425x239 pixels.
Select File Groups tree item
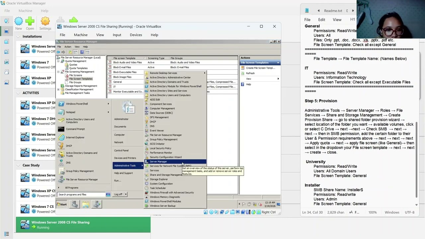click(x=75, y=82)
